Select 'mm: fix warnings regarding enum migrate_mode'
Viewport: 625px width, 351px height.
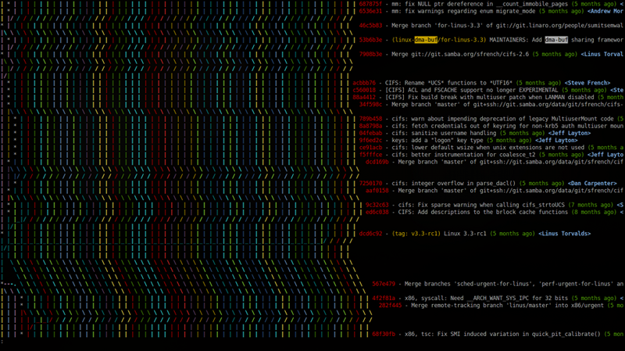463,11
